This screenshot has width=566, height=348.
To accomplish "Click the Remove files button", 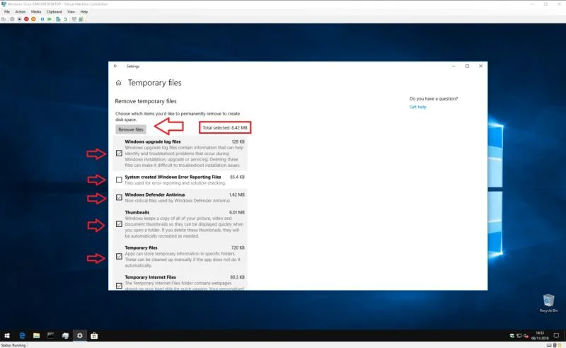I will pos(131,129).
